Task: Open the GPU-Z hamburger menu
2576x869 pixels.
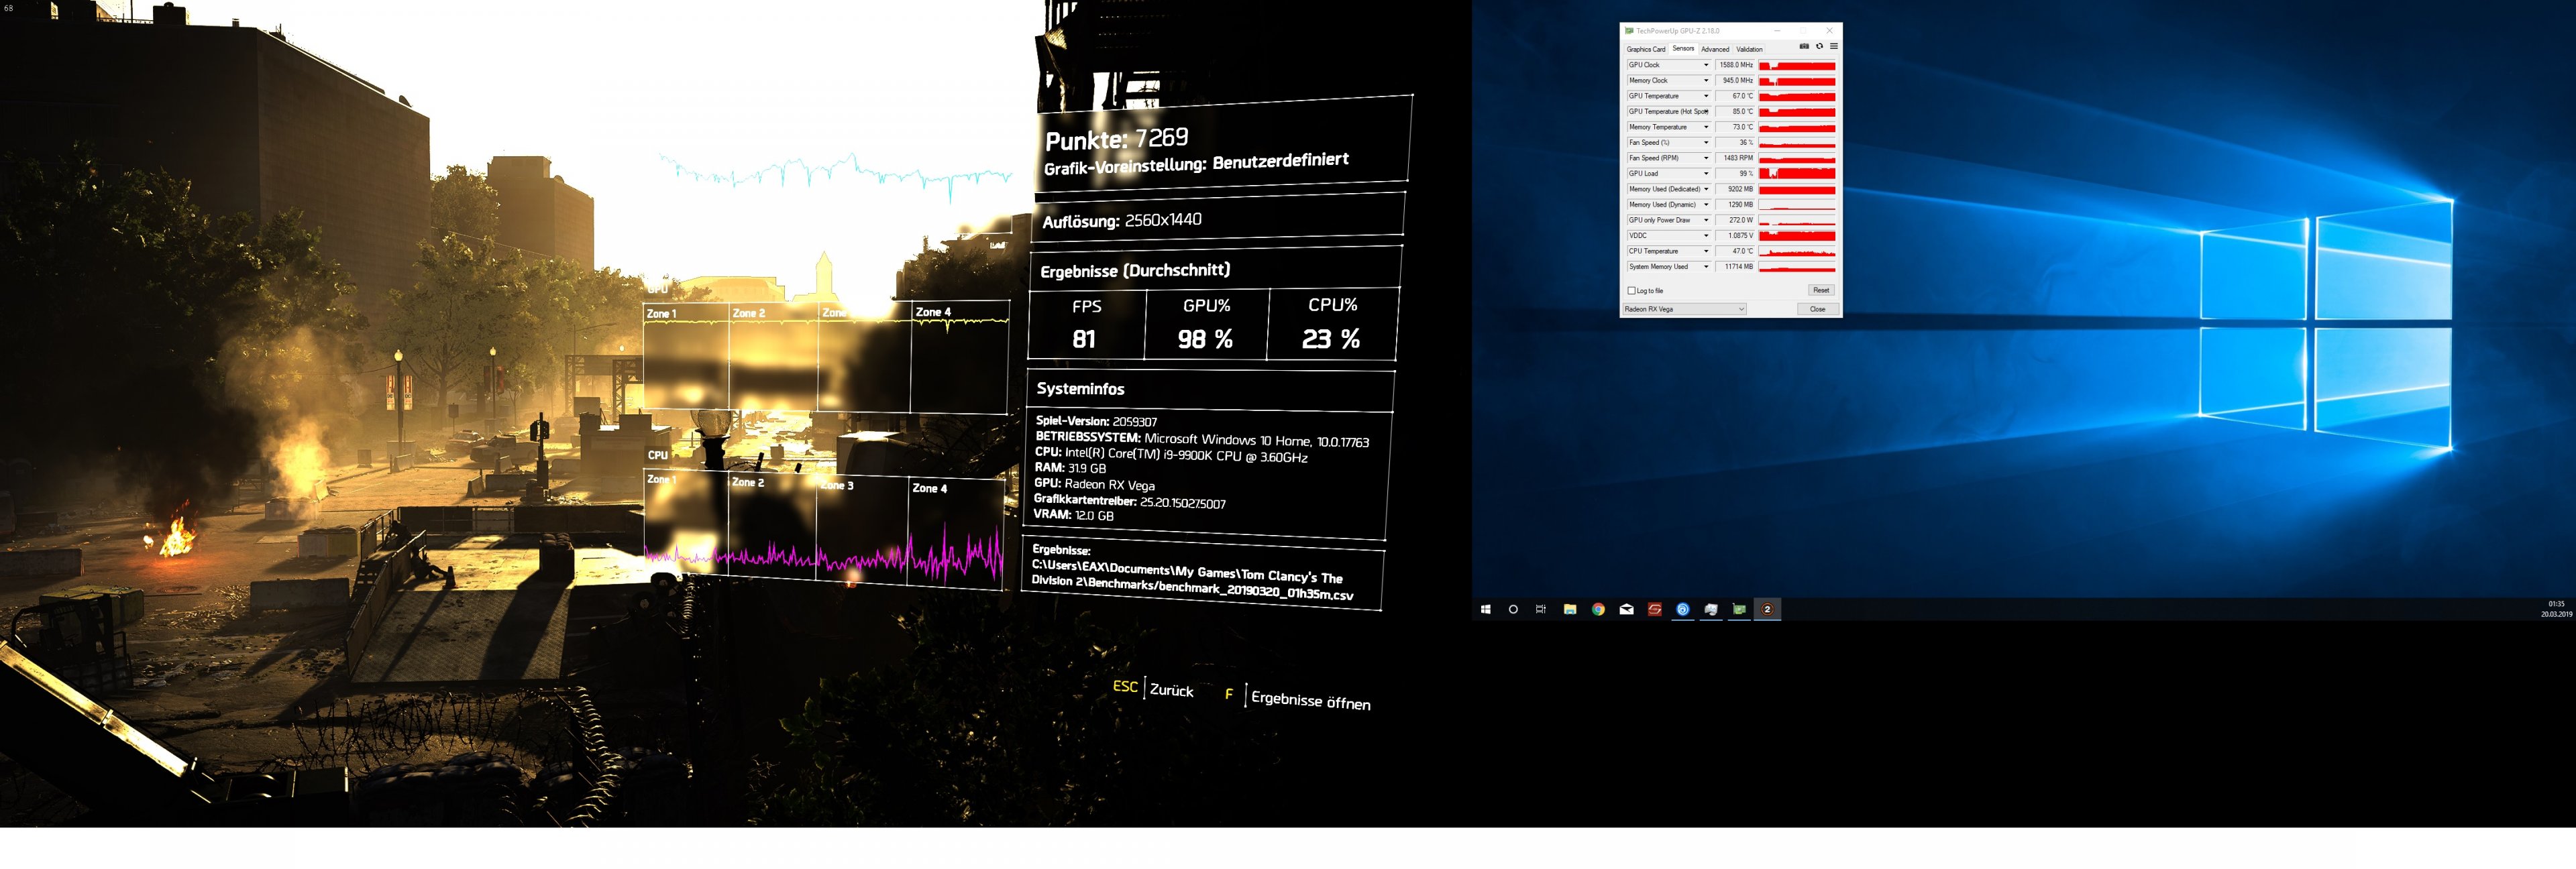Action: coord(1833,46)
